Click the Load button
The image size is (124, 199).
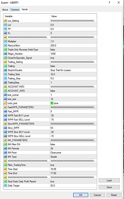pyautogui.click(x=109, y=180)
